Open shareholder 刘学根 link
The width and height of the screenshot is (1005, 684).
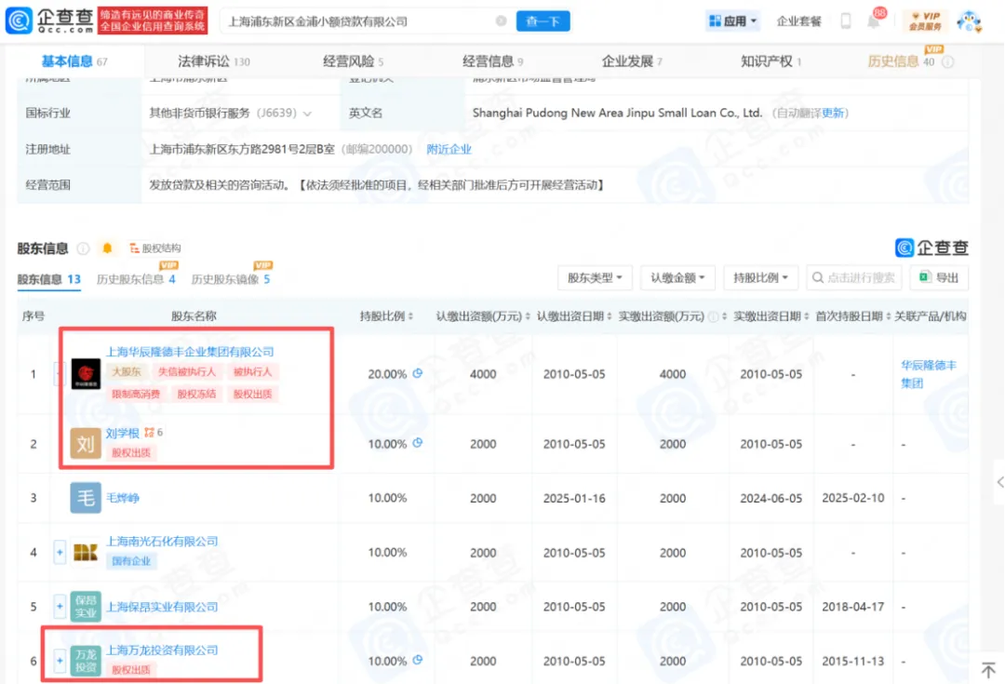point(123,434)
